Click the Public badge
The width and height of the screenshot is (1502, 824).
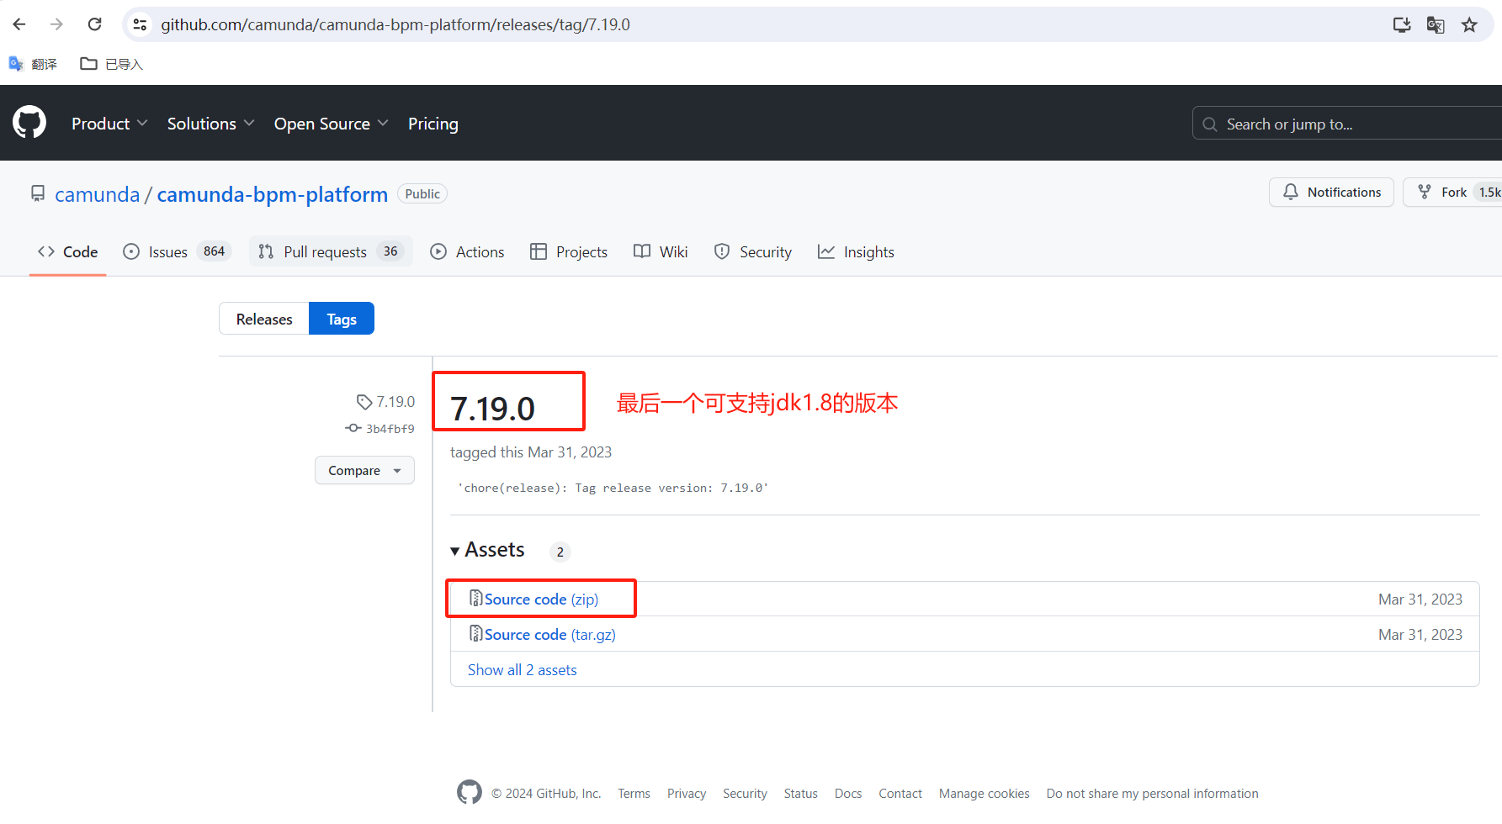pyautogui.click(x=422, y=193)
